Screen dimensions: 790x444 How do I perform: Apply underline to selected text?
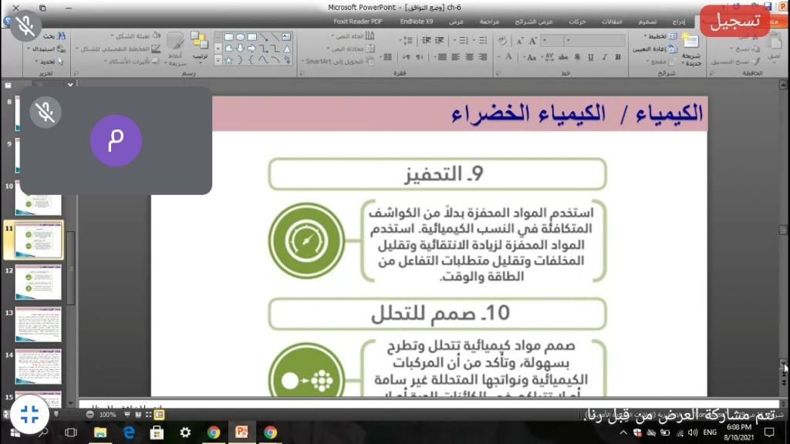coord(589,56)
